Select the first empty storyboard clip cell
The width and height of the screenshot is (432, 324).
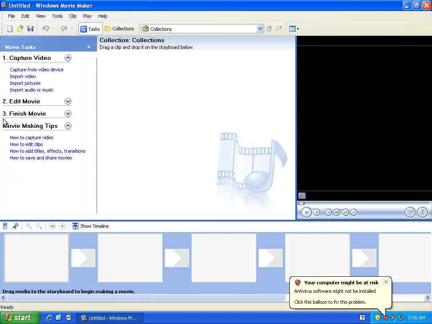point(36,258)
